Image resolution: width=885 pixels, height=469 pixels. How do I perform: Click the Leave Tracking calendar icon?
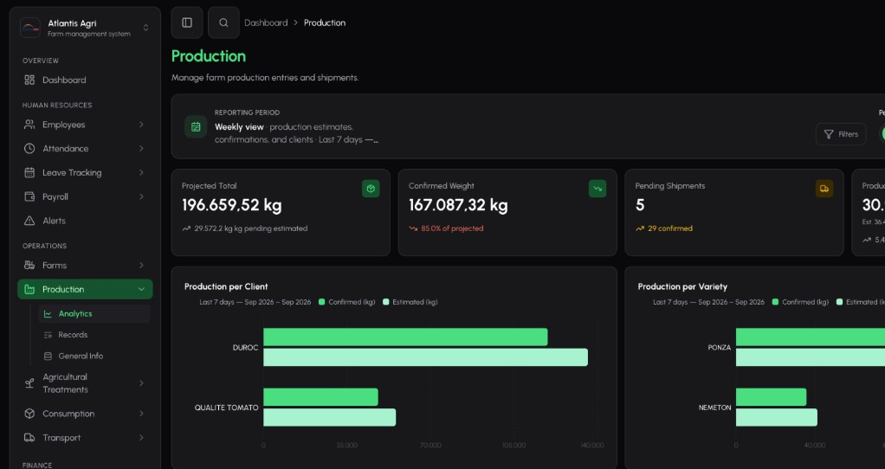(29, 172)
